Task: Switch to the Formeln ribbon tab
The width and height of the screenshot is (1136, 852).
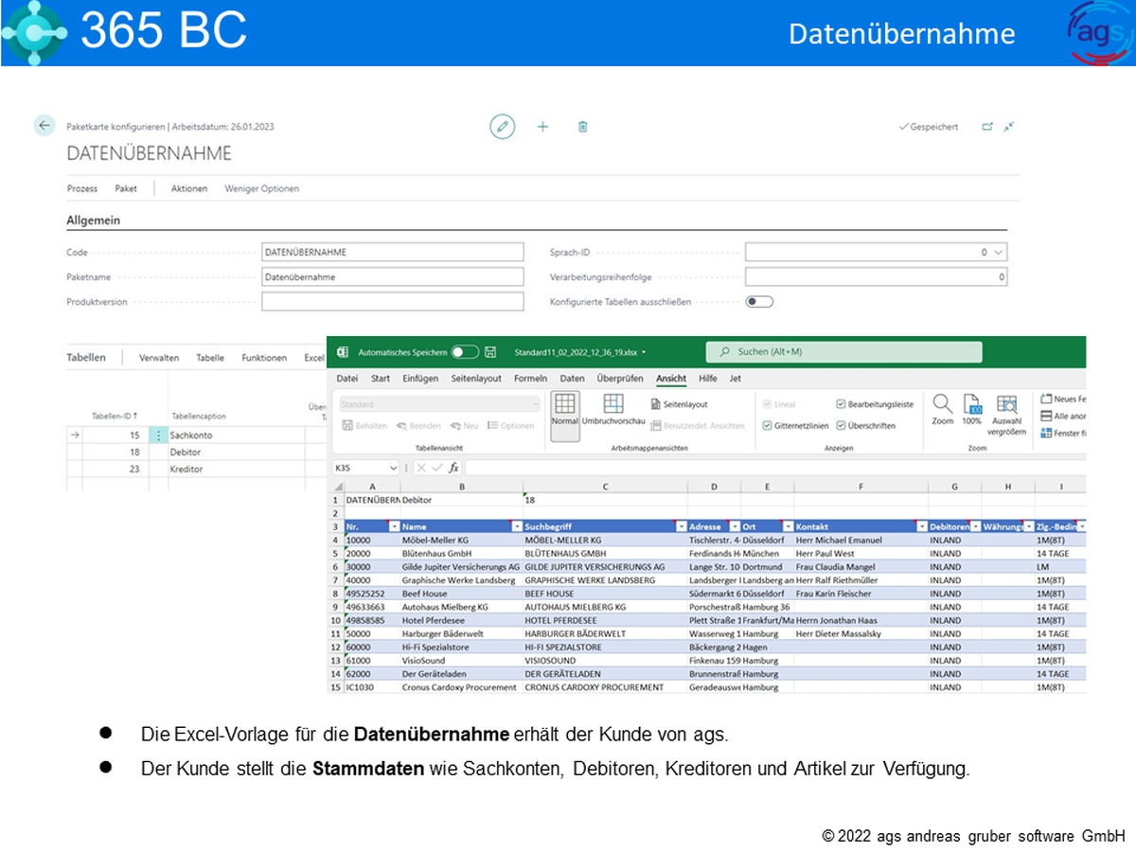Action: click(530, 379)
